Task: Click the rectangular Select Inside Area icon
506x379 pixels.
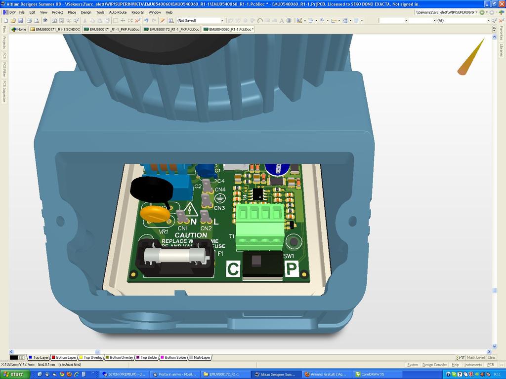Action: click(x=115, y=20)
